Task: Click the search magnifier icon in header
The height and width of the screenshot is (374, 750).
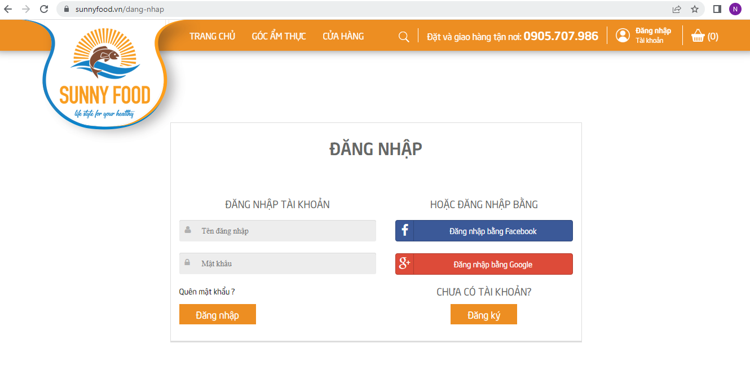Action: click(404, 37)
